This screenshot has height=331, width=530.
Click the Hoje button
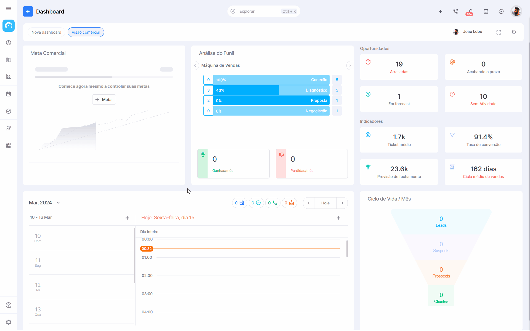click(x=325, y=203)
